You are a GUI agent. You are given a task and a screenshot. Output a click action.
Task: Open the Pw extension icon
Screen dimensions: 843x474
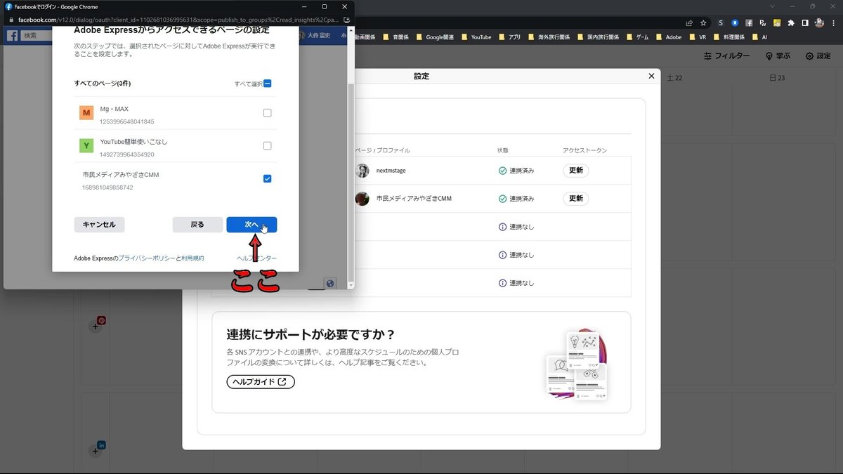coord(763,22)
